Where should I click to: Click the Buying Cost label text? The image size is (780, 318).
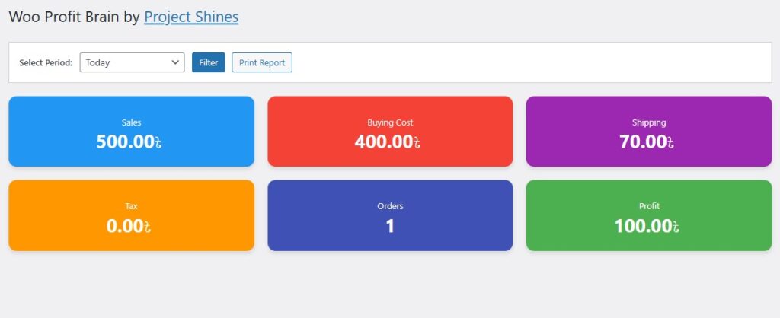[x=390, y=122]
